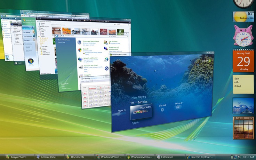
Task: Click the set up tv arrow icon
Action: [x=178, y=107]
